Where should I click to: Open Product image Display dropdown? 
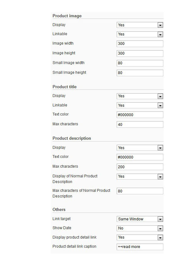pos(140,25)
